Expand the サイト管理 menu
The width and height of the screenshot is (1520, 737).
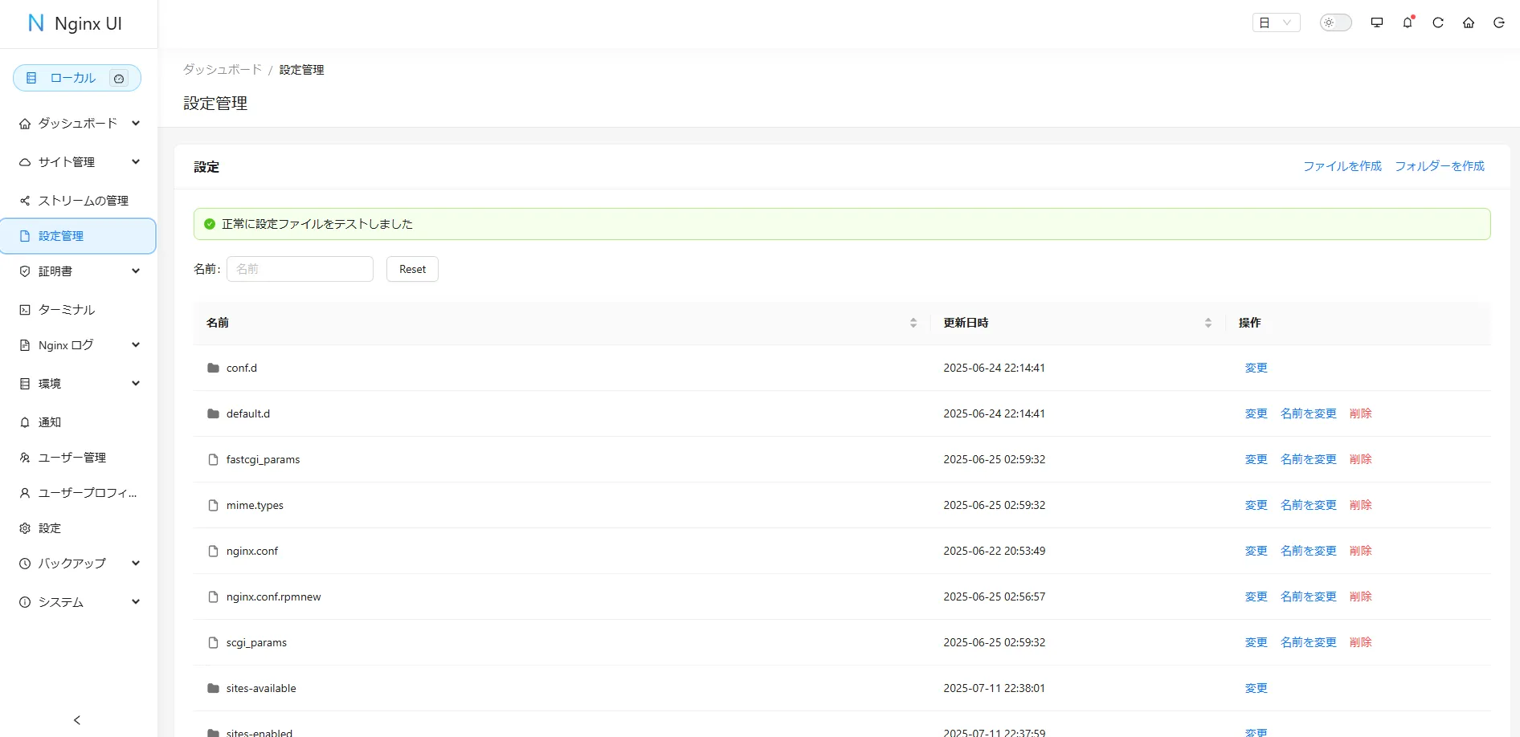click(79, 161)
